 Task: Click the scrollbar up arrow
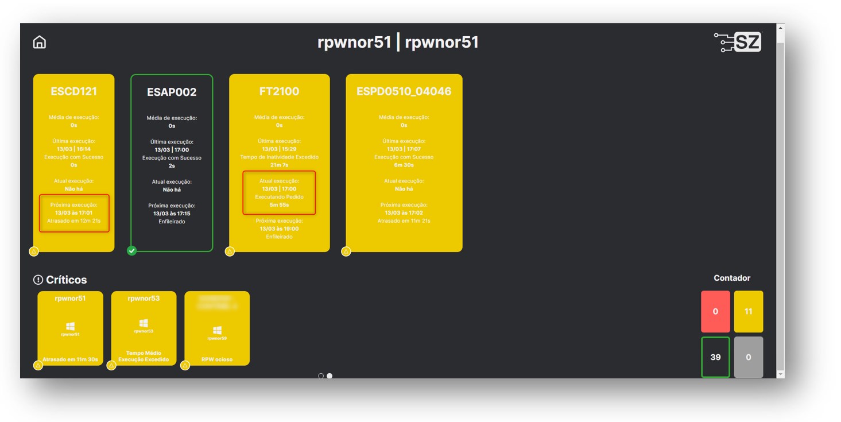coord(780,28)
